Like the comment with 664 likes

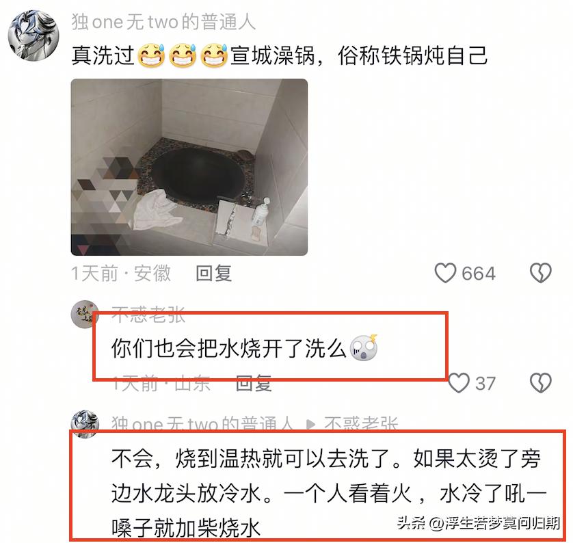(445, 273)
